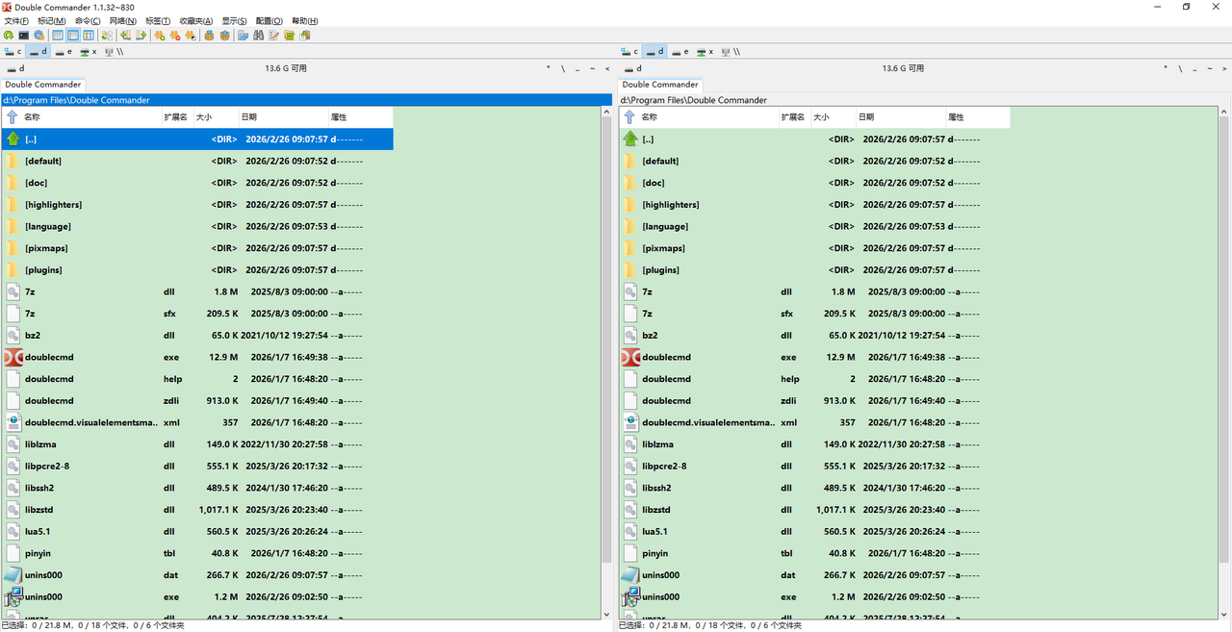The image size is (1232, 632).
Task: Click the refresh icon in the toolbar
Action: [9, 36]
